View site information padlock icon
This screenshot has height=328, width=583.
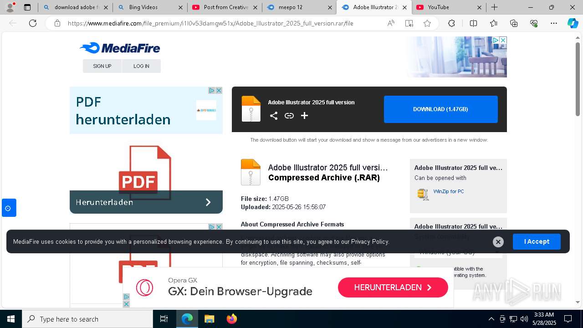[57, 23]
